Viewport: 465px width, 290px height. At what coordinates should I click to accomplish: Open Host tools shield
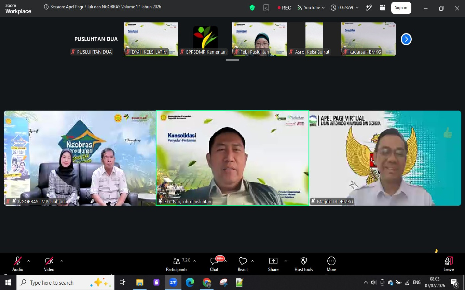pos(304,264)
